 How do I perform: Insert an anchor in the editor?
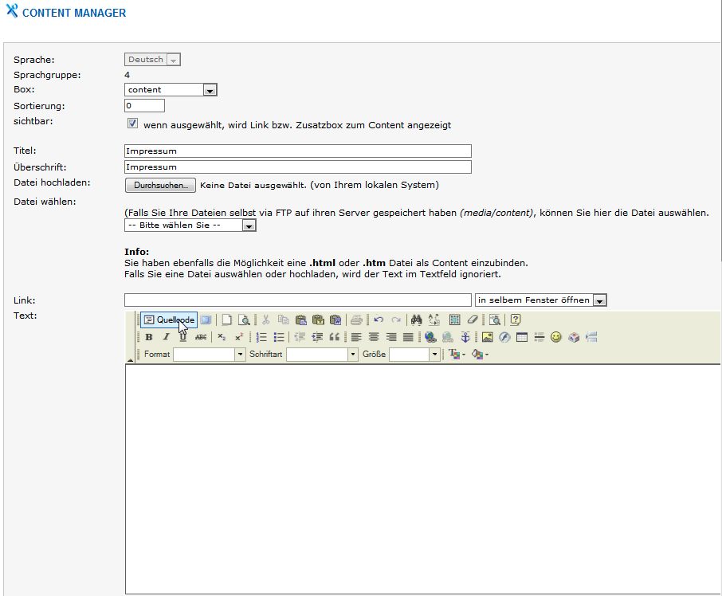click(465, 337)
